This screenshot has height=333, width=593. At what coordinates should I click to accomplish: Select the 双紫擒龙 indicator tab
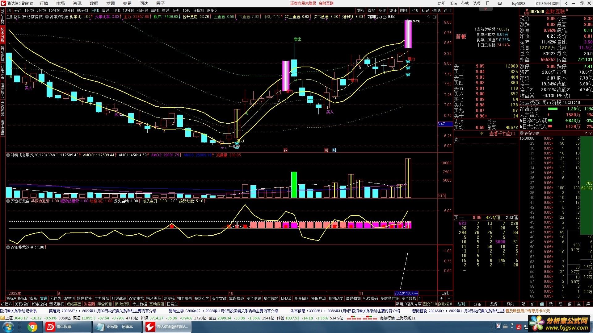[136, 298]
